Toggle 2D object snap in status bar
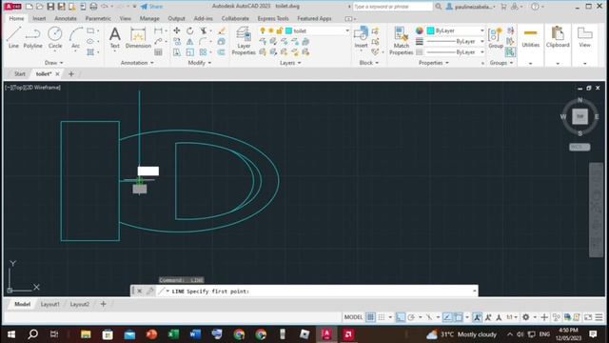609x343 pixels. click(x=459, y=317)
